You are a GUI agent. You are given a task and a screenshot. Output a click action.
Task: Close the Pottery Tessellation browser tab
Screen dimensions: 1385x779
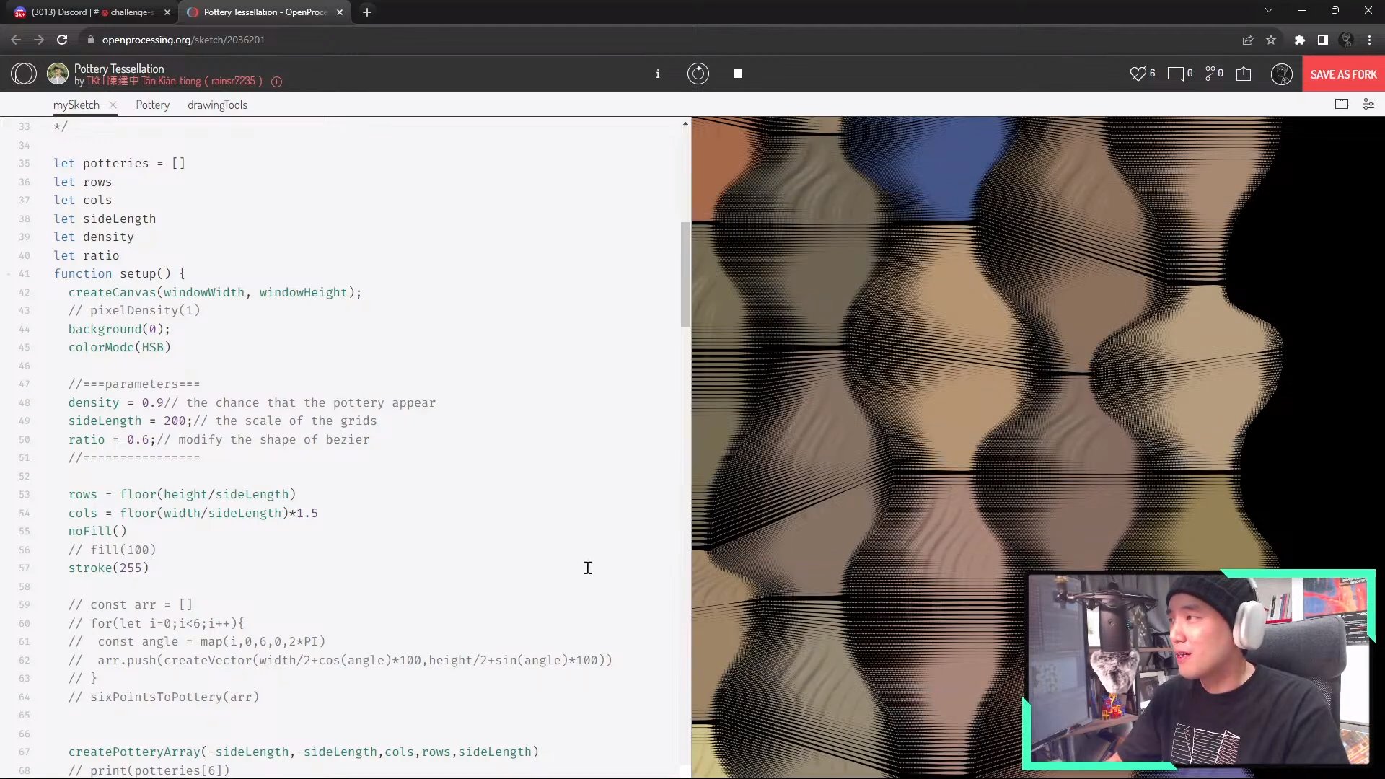click(x=340, y=12)
